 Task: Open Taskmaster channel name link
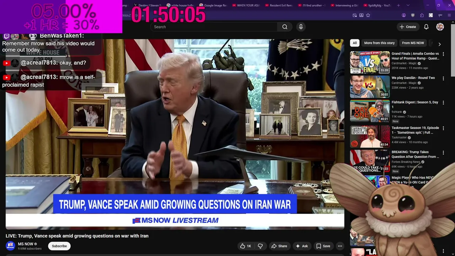click(x=399, y=138)
